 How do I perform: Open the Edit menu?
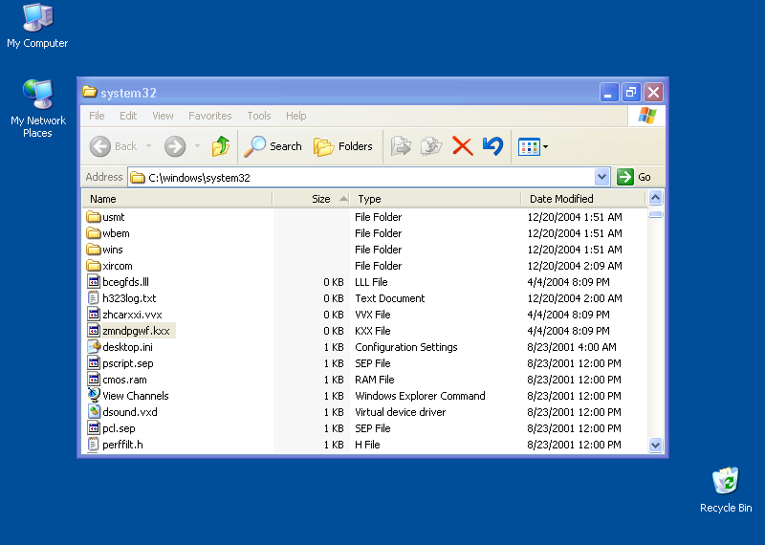point(128,116)
